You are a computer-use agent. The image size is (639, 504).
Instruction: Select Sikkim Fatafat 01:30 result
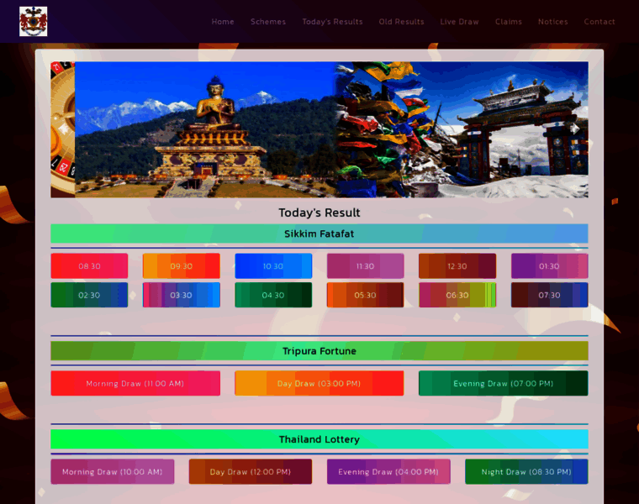pyautogui.click(x=549, y=265)
